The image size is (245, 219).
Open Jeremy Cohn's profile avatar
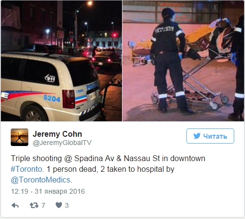(20, 137)
